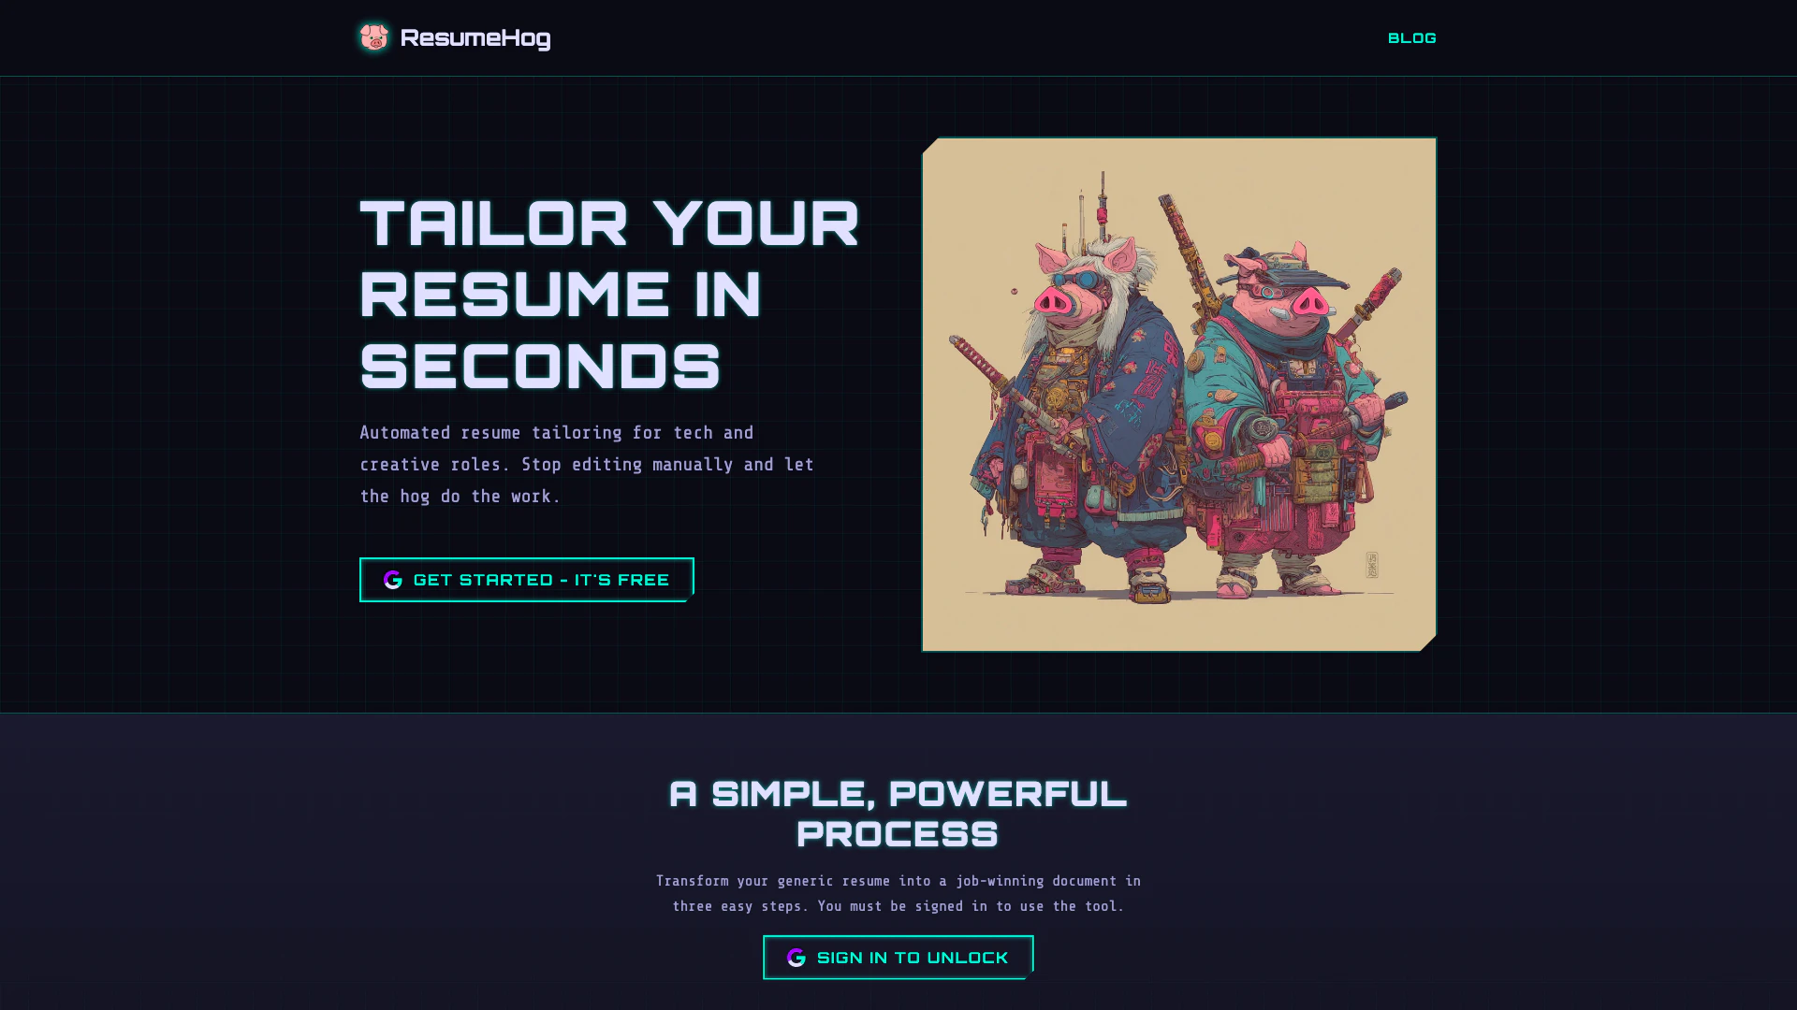Click the snout of the left pig

click(1053, 301)
